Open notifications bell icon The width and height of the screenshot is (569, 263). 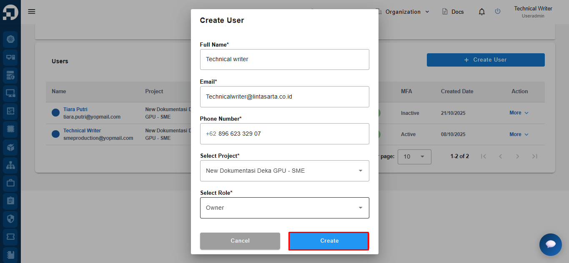click(482, 12)
